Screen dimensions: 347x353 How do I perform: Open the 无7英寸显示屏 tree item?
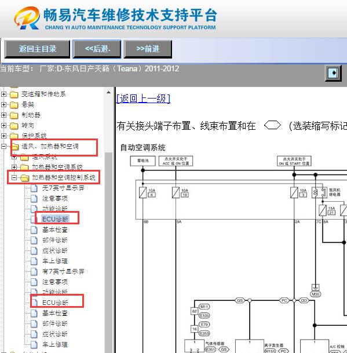point(63,188)
